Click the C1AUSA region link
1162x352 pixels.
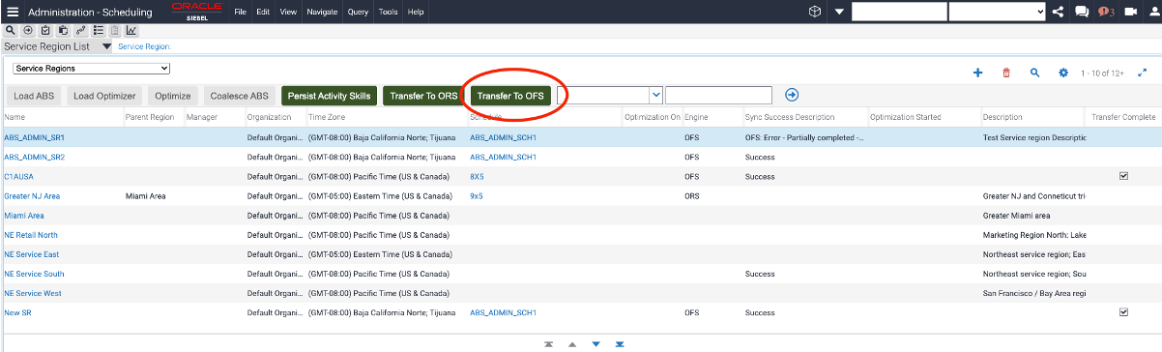(17, 177)
